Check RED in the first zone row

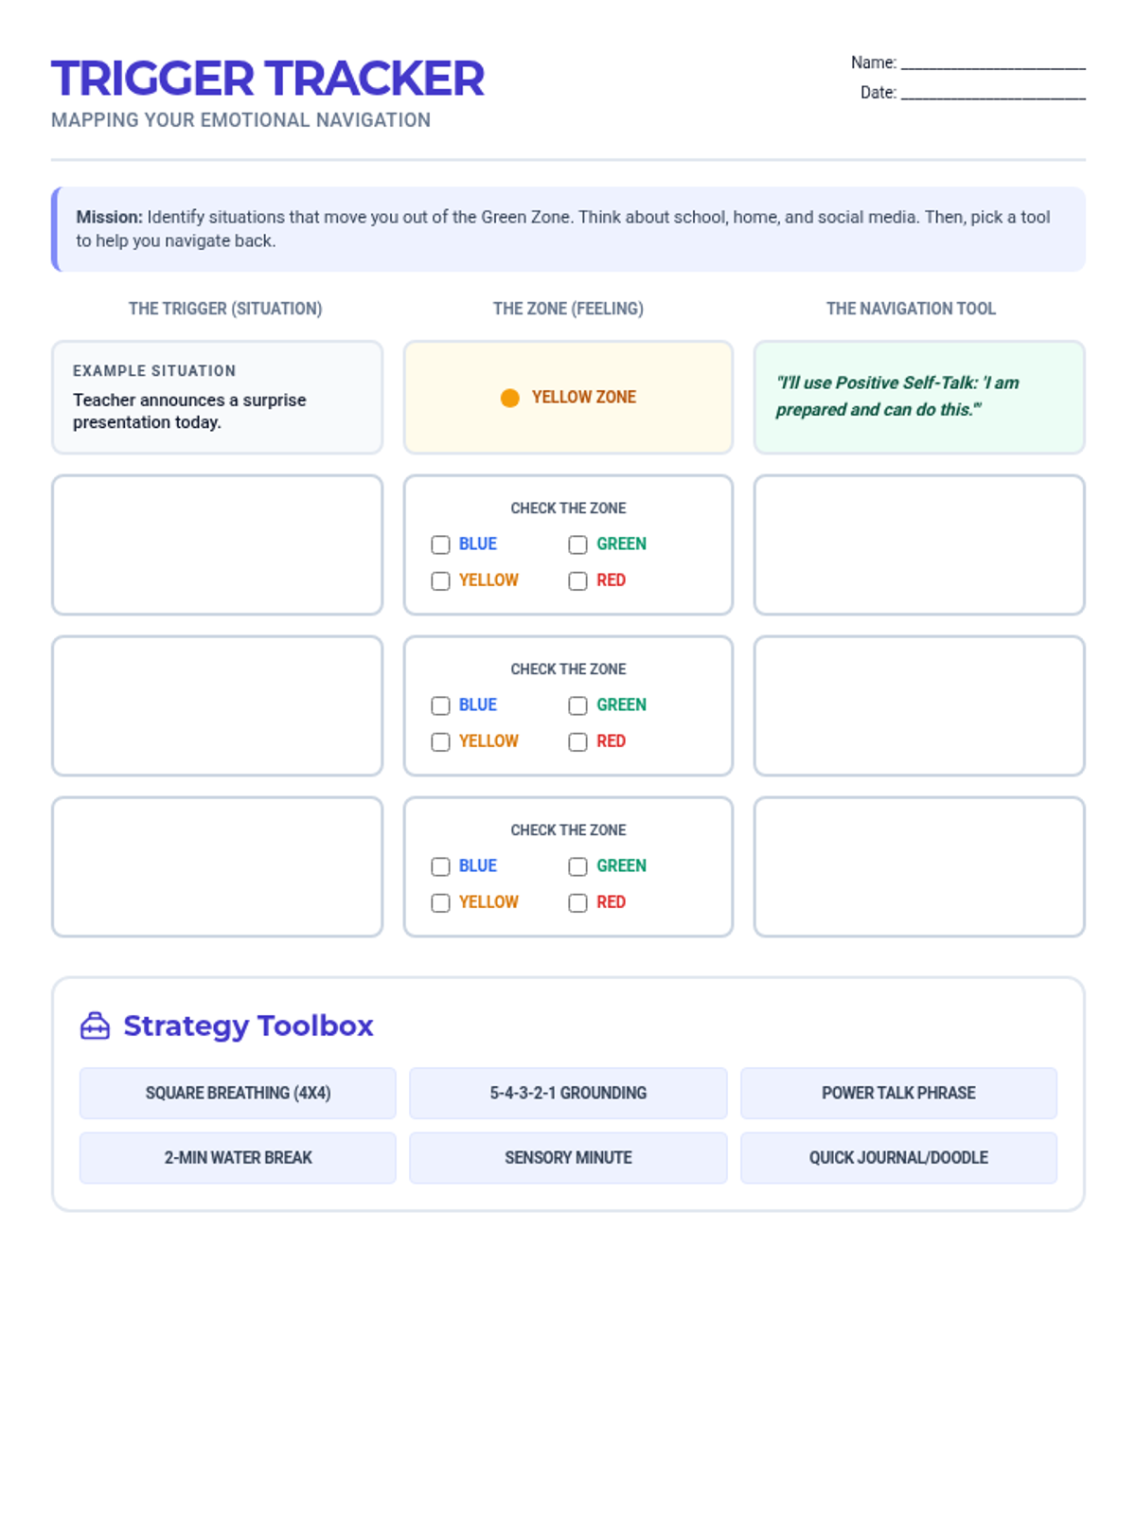click(x=577, y=580)
